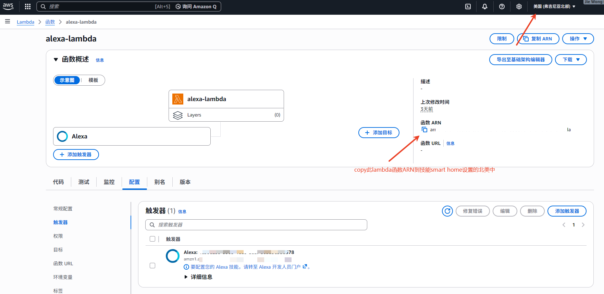
Task: Open the 监控 tab
Action: click(109, 182)
